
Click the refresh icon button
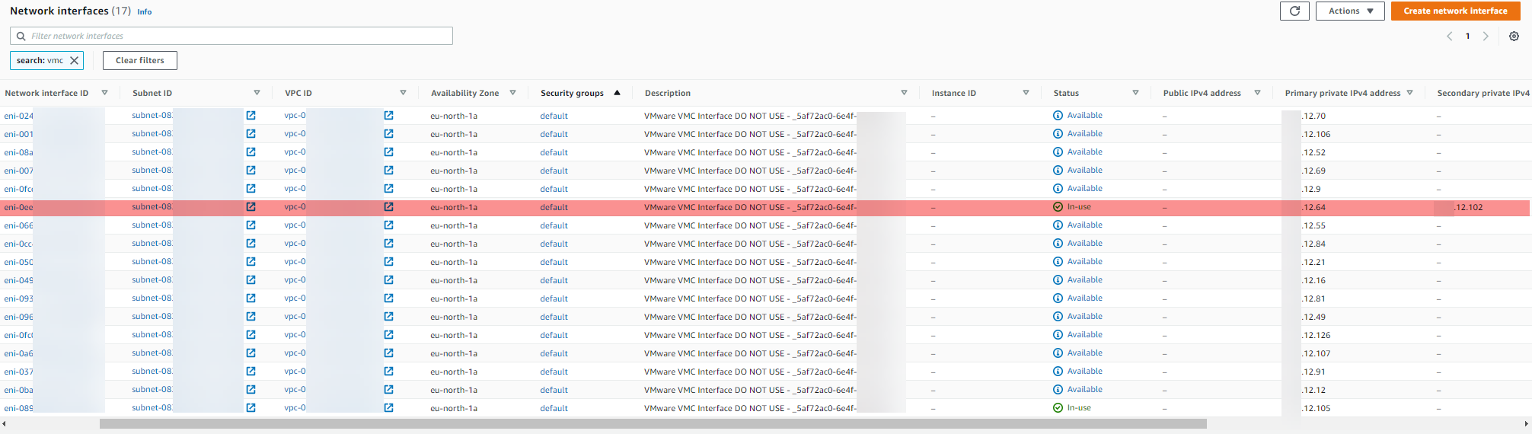(1294, 11)
